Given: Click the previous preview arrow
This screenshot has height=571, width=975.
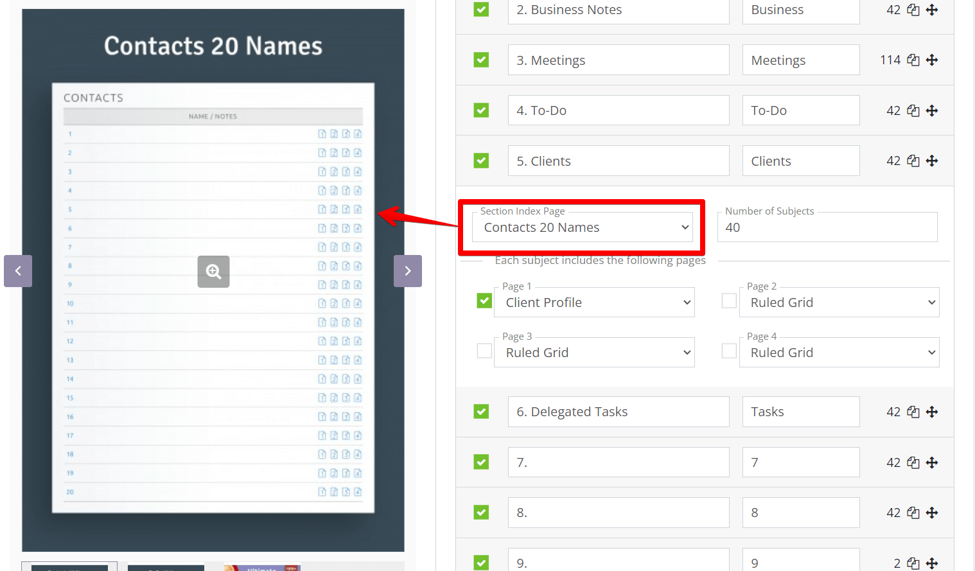Looking at the screenshot, I should 17,271.
